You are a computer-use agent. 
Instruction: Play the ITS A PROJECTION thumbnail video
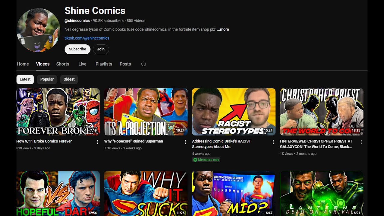click(146, 112)
